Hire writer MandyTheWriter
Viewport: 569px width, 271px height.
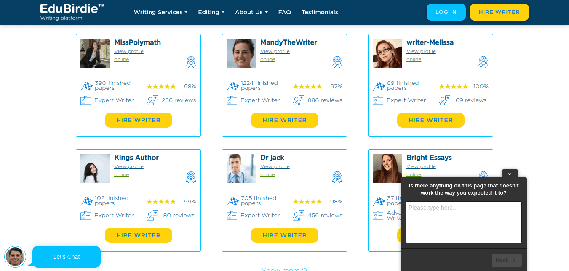(x=285, y=120)
